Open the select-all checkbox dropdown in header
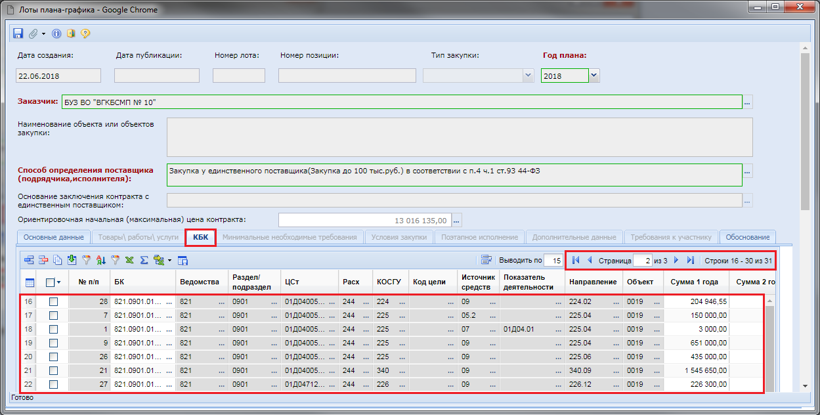Image resolution: width=820 pixels, height=415 pixels. tap(58, 282)
